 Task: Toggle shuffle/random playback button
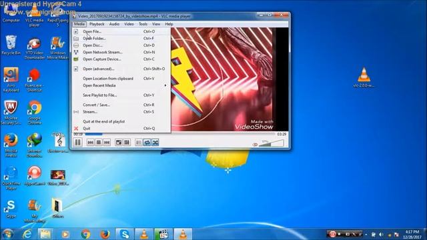[x=155, y=142]
